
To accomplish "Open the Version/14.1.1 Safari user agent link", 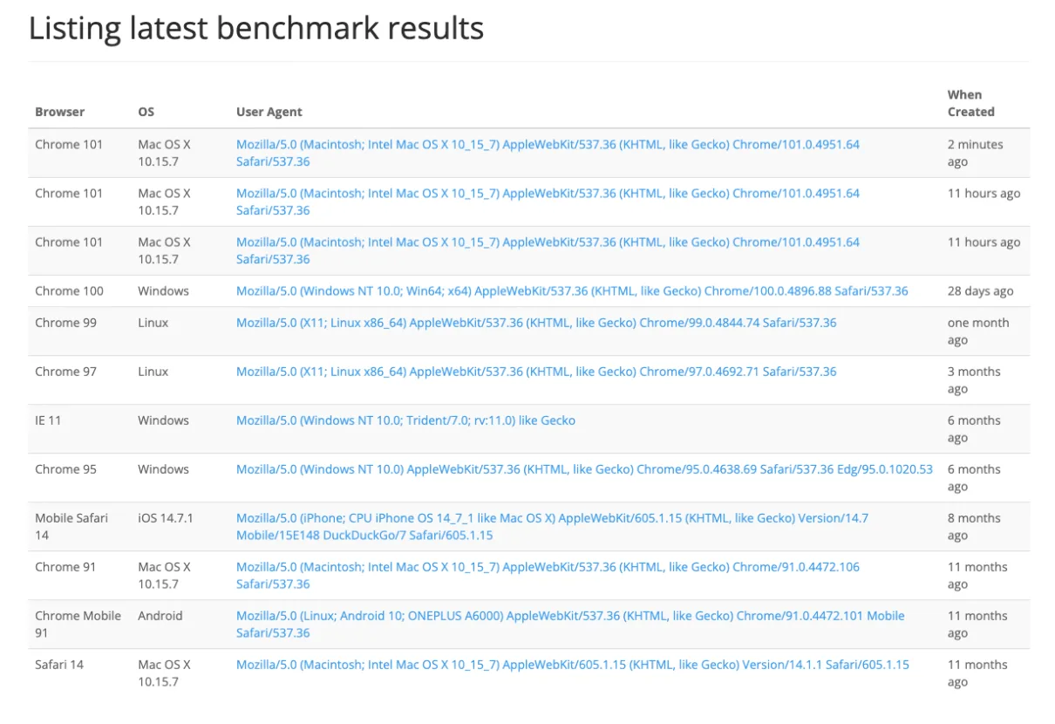I will click(573, 665).
